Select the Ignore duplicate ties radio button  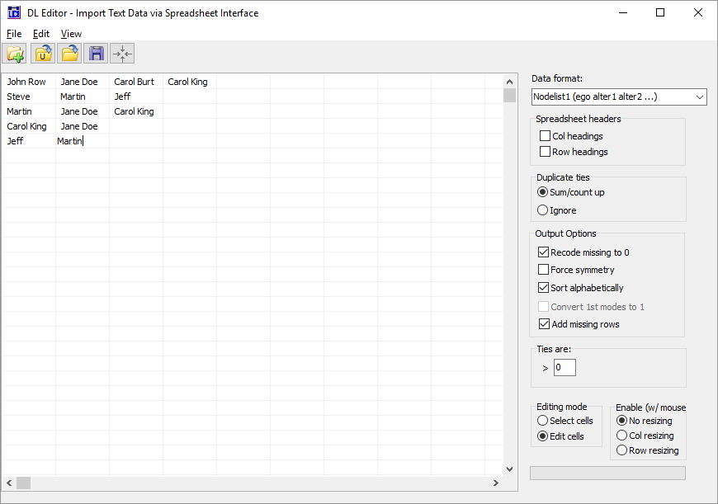click(x=543, y=210)
